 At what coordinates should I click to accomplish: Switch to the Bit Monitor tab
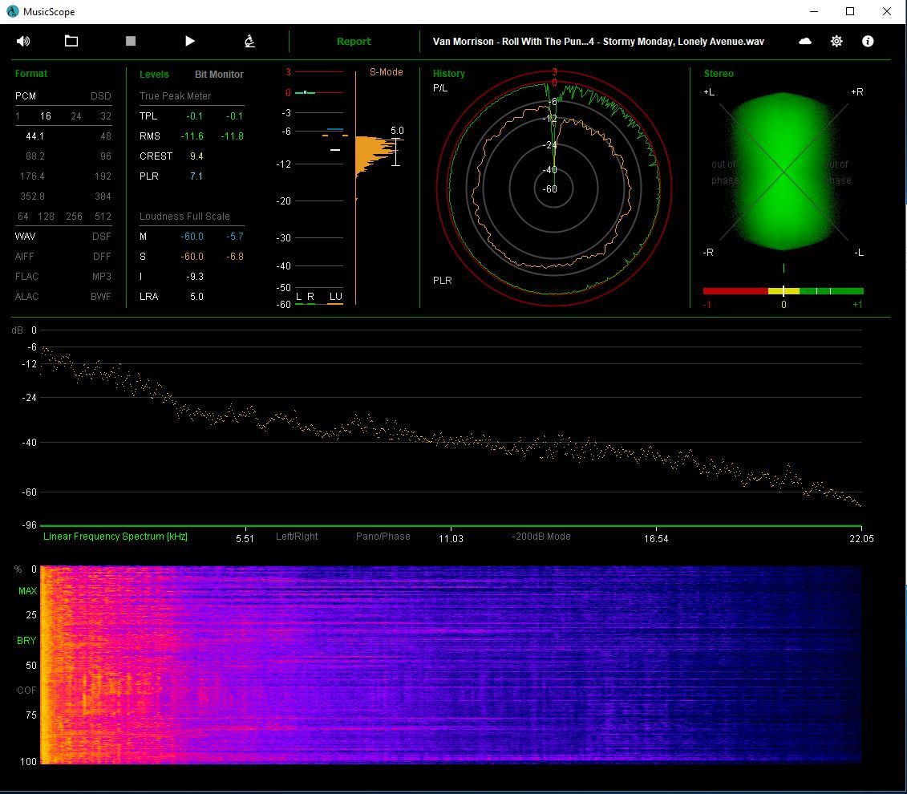click(x=219, y=75)
